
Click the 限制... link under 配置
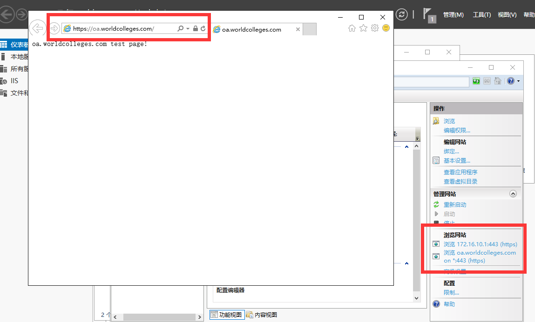(x=451, y=292)
